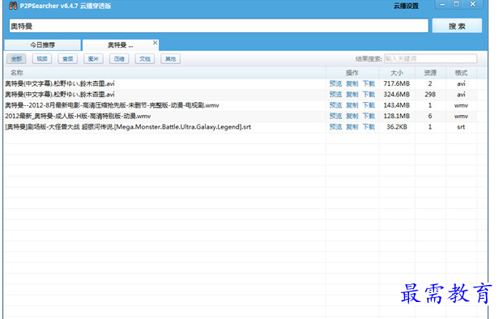Screen dimensions: 499x319
Task: Focus the 结果搜索 keyword filter field
Action: (431, 59)
